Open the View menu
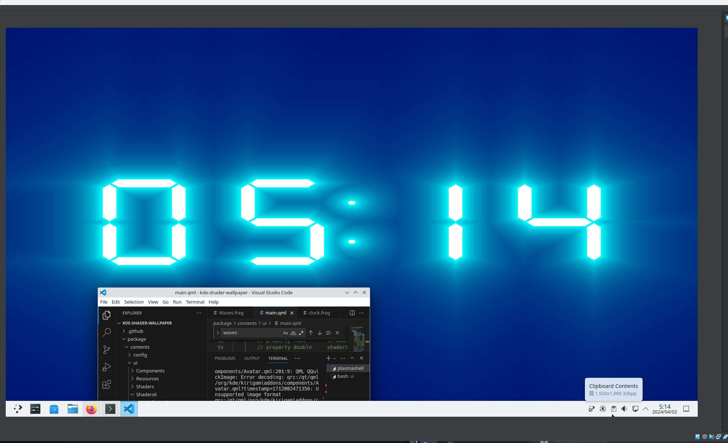The height and width of the screenshot is (443, 728). tap(153, 302)
